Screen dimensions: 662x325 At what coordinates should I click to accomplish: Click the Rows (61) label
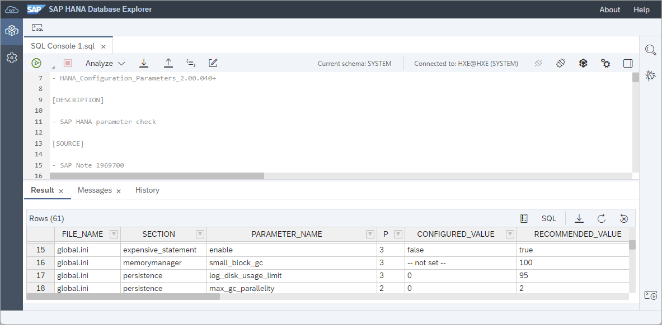point(46,218)
